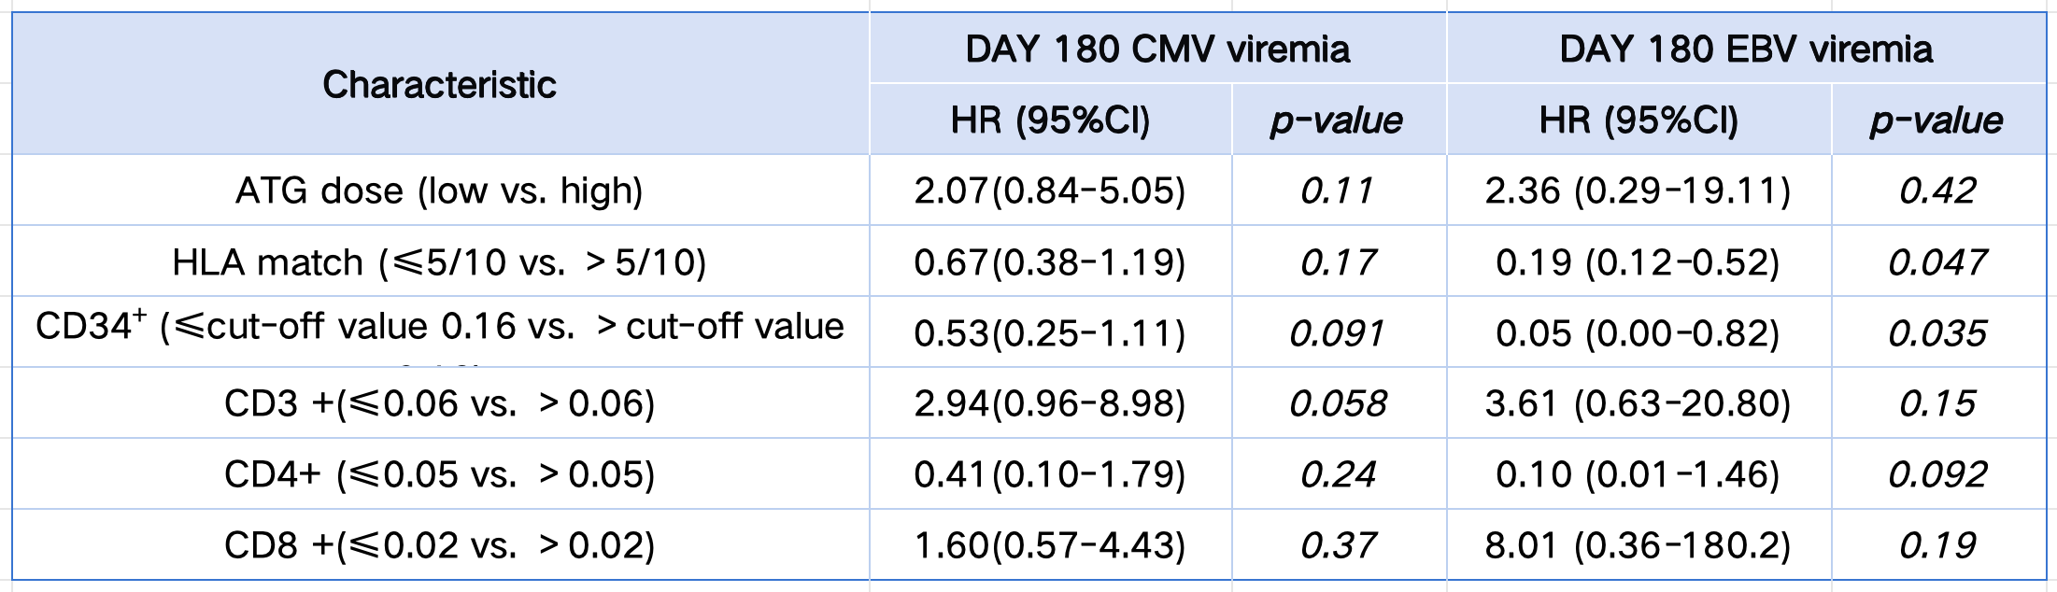Select the HLA match row label cell

pyautogui.click(x=439, y=262)
